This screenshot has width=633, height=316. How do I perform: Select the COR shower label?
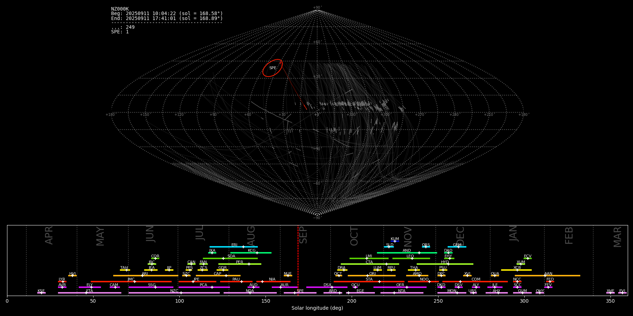[155, 256]
